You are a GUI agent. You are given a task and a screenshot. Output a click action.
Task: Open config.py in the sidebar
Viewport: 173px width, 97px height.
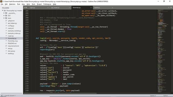(11, 26)
